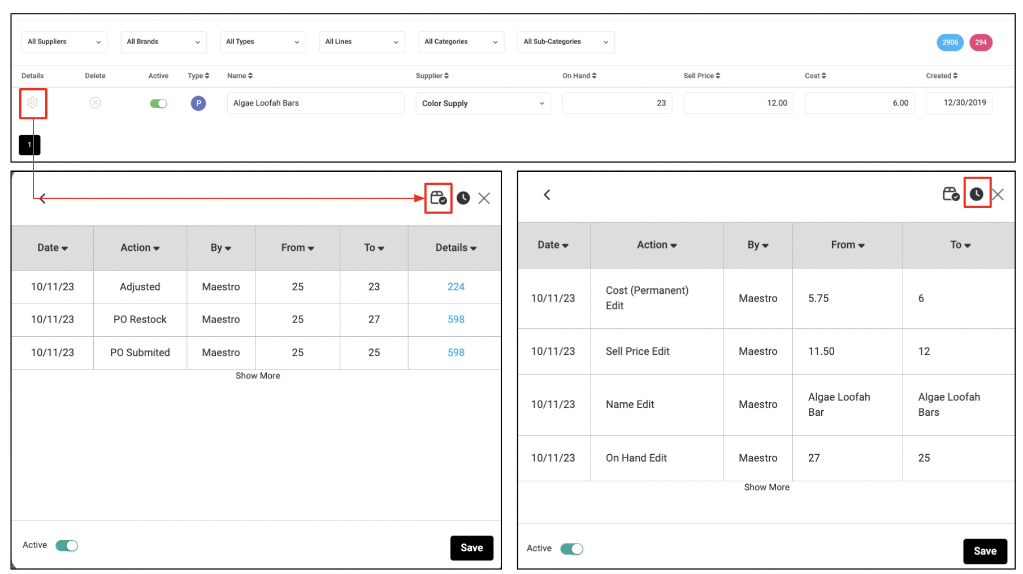Open product details gear for Algae Loofah Bars
The image size is (1023, 574).
pyautogui.click(x=33, y=103)
